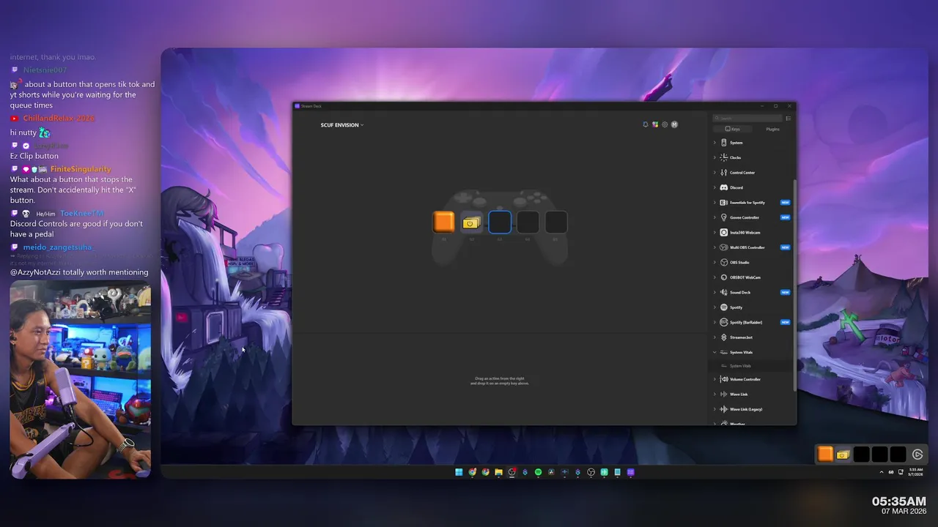Open Spotify from the taskbar
Viewport: 938px width, 527px height.
tap(538, 472)
